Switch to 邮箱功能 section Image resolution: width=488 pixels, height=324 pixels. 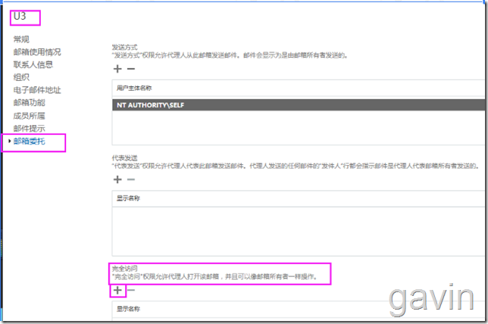[x=30, y=103]
